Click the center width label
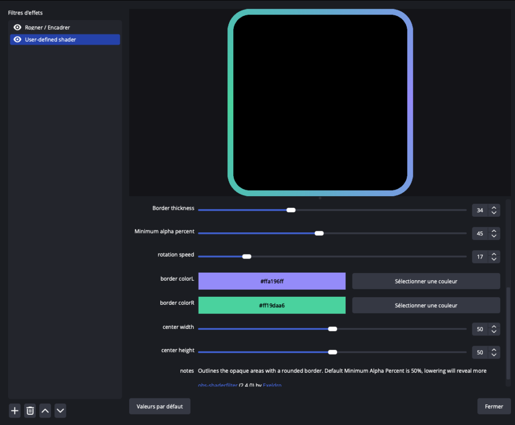Screen dimensions: 515x425 [179, 327]
